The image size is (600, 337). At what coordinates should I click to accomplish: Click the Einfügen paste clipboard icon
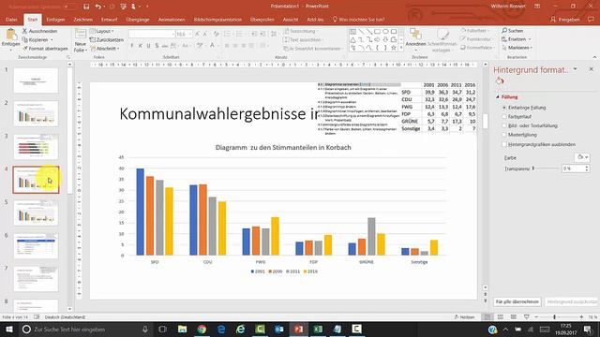pyautogui.click(x=10, y=35)
